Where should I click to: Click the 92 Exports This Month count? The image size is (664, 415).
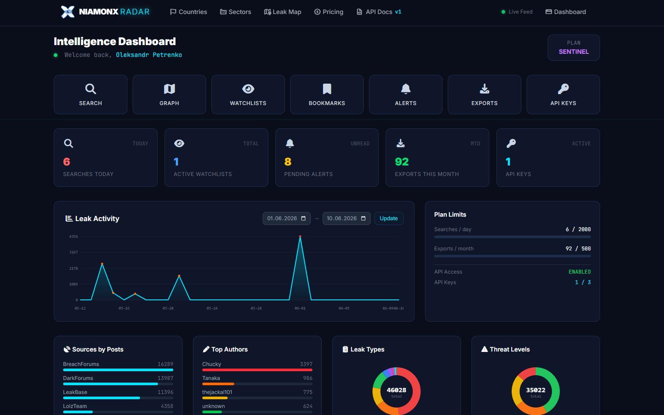tap(402, 162)
